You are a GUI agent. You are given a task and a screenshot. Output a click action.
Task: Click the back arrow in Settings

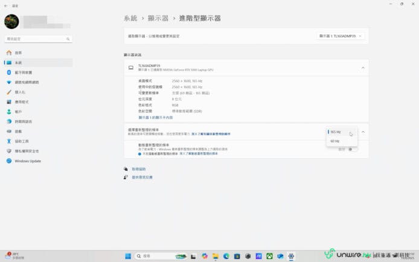[5, 4]
